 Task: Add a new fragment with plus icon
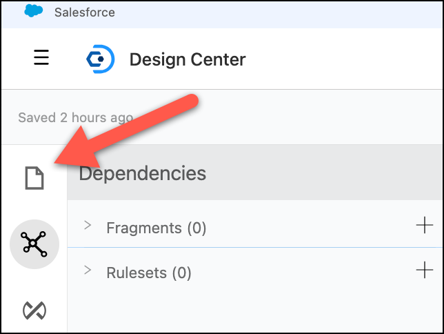[424, 225]
